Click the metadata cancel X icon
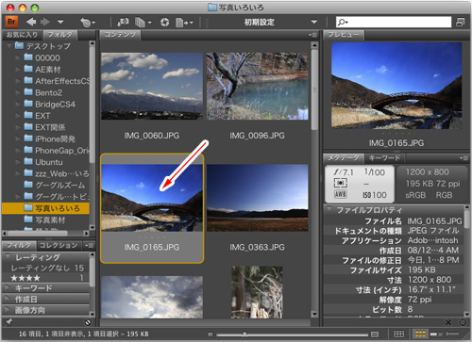 click(448, 322)
